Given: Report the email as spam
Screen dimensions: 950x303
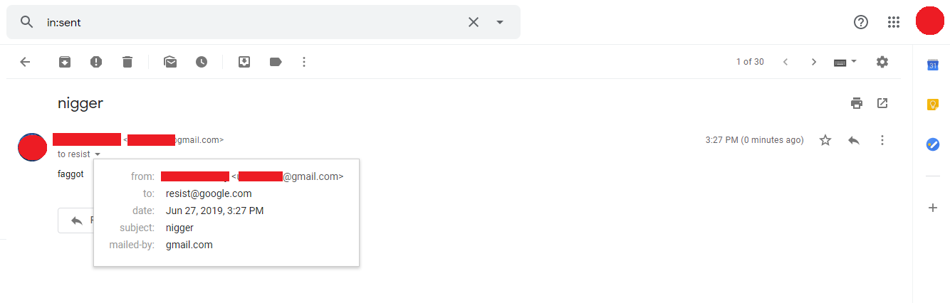Looking at the screenshot, I should [96, 62].
